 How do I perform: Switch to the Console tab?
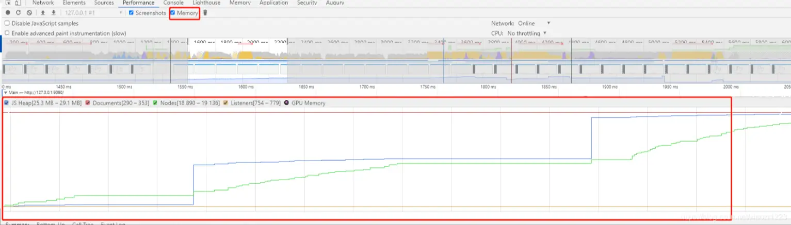coord(173,3)
